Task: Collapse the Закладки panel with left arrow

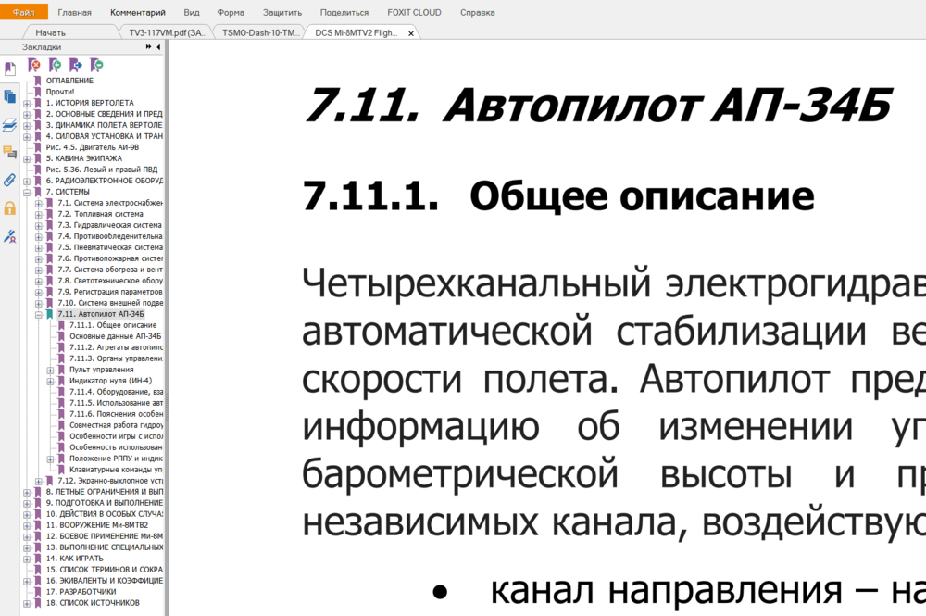Action: pos(158,46)
